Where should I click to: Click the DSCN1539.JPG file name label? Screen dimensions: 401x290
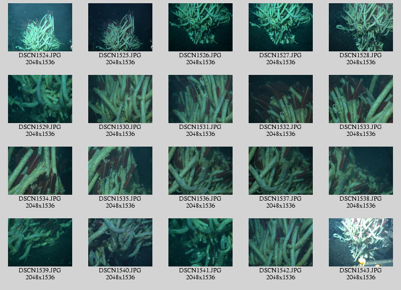[x=40, y=270]
